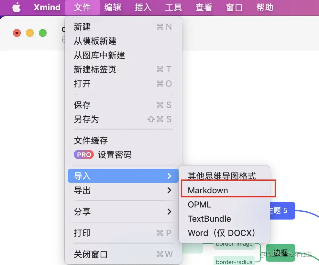Import a Markdown file
The width and height of the screenshot is (319, 265).
point(224,190)
